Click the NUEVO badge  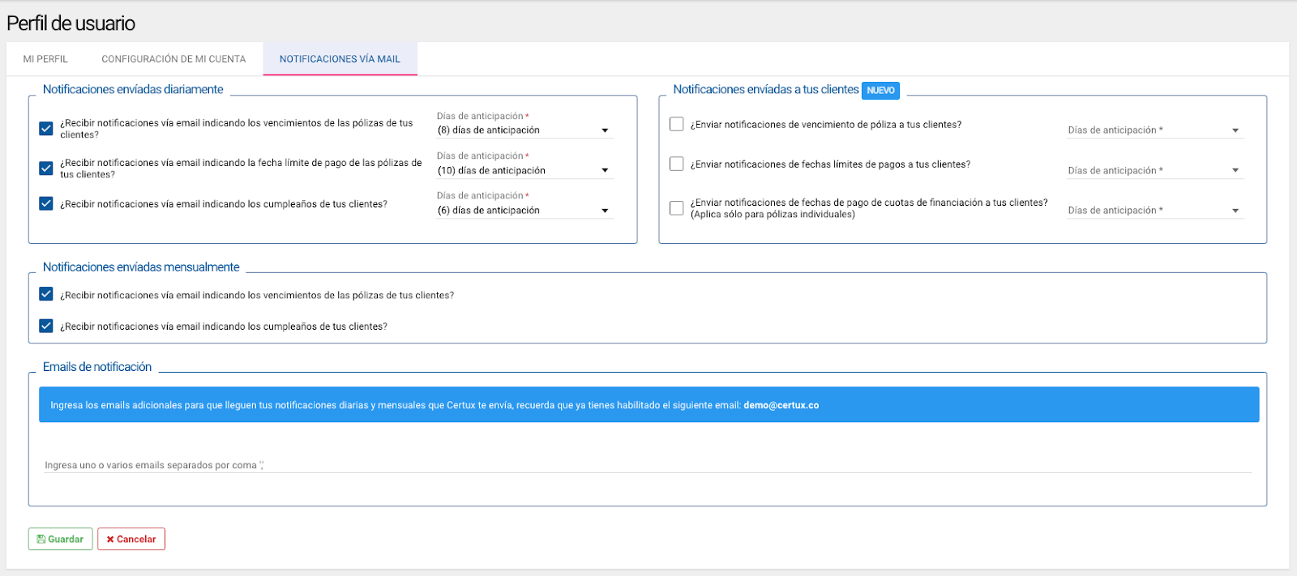[880, 91]
